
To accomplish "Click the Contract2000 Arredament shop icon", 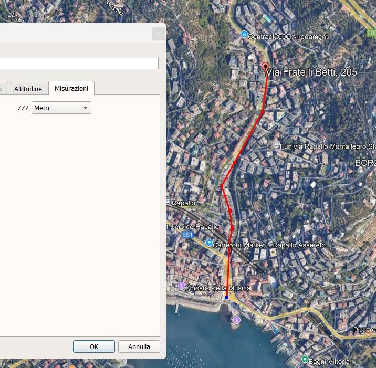I will pyautogui.click(x=244, y=35).
